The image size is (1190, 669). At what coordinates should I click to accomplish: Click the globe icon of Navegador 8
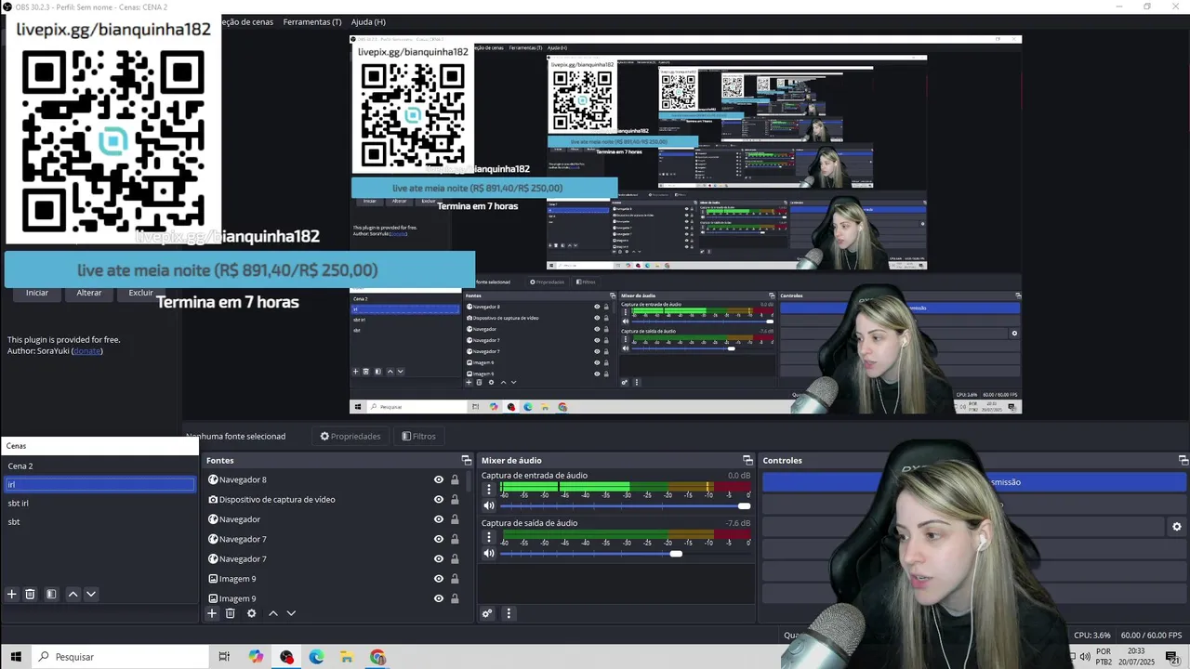(x=213, y=479)
